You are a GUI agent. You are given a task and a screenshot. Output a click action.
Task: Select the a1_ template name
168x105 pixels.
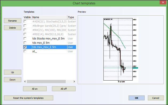(x=35, y=51)
